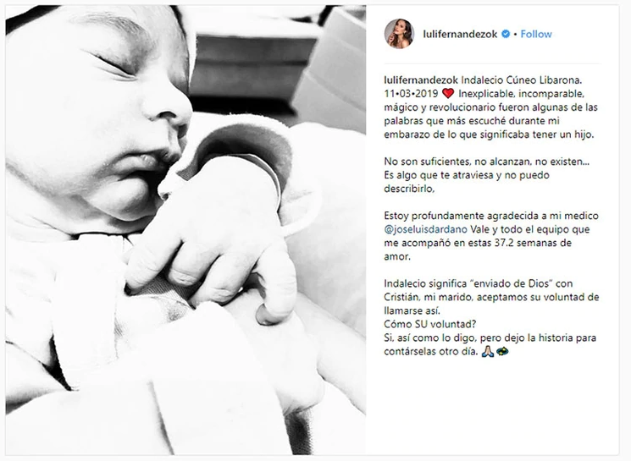Viewport: 631px width, 461px height.
Task: Click the date 11•03•2019 in the caption
Action: (411, 94)
